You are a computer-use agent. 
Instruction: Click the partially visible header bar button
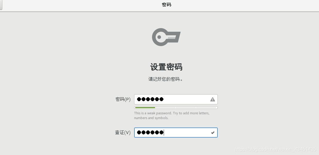pyautogui.click(x=1, y=5)
